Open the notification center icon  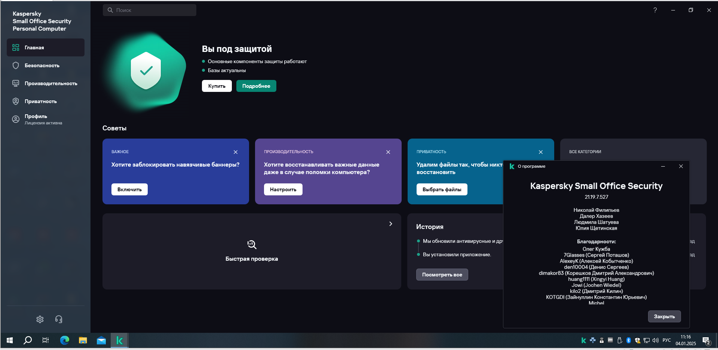tap(706, 341)
